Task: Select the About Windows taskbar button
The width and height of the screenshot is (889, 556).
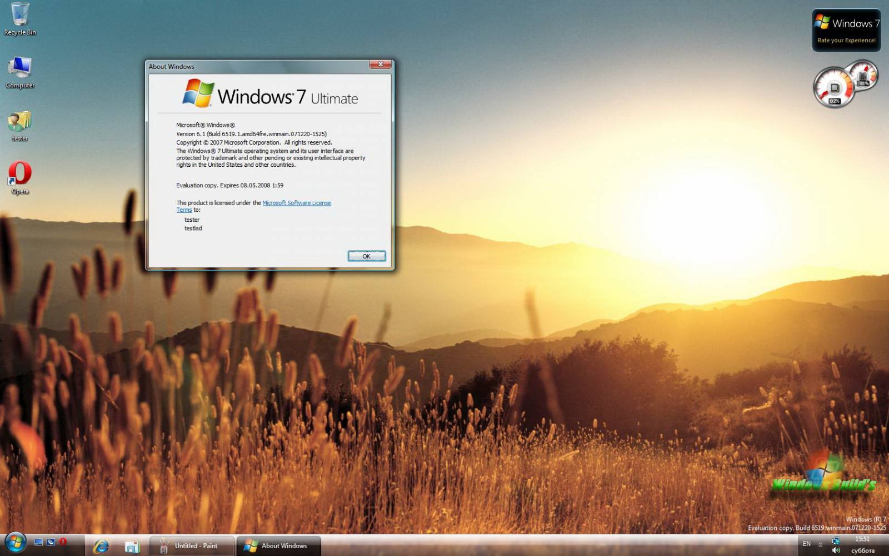Action: [x=279, y=546]
